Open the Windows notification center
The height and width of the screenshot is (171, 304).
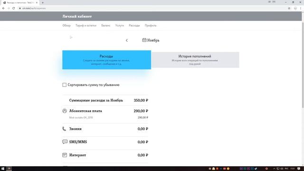pyautogui.click(x=299, y=169)
